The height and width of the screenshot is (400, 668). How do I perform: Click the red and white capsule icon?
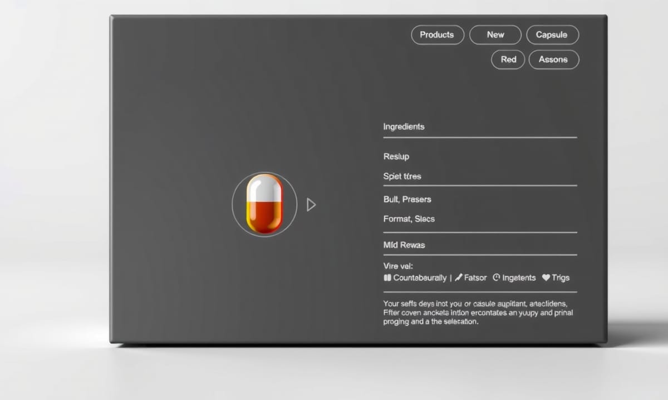[x=264, y=204]
